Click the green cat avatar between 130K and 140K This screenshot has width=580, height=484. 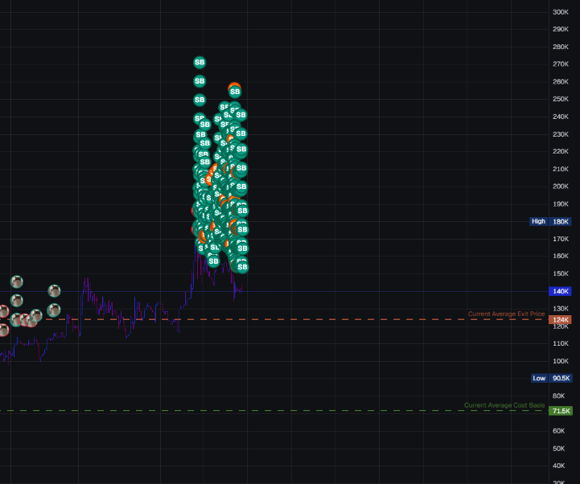pyautogui.click(x=17, y=301)
